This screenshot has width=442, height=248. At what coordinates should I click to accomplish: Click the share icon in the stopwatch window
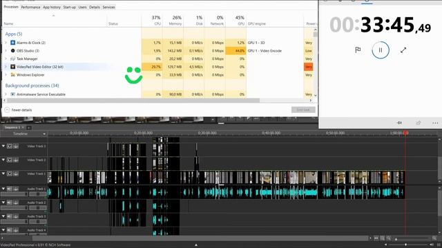[419, 123]
